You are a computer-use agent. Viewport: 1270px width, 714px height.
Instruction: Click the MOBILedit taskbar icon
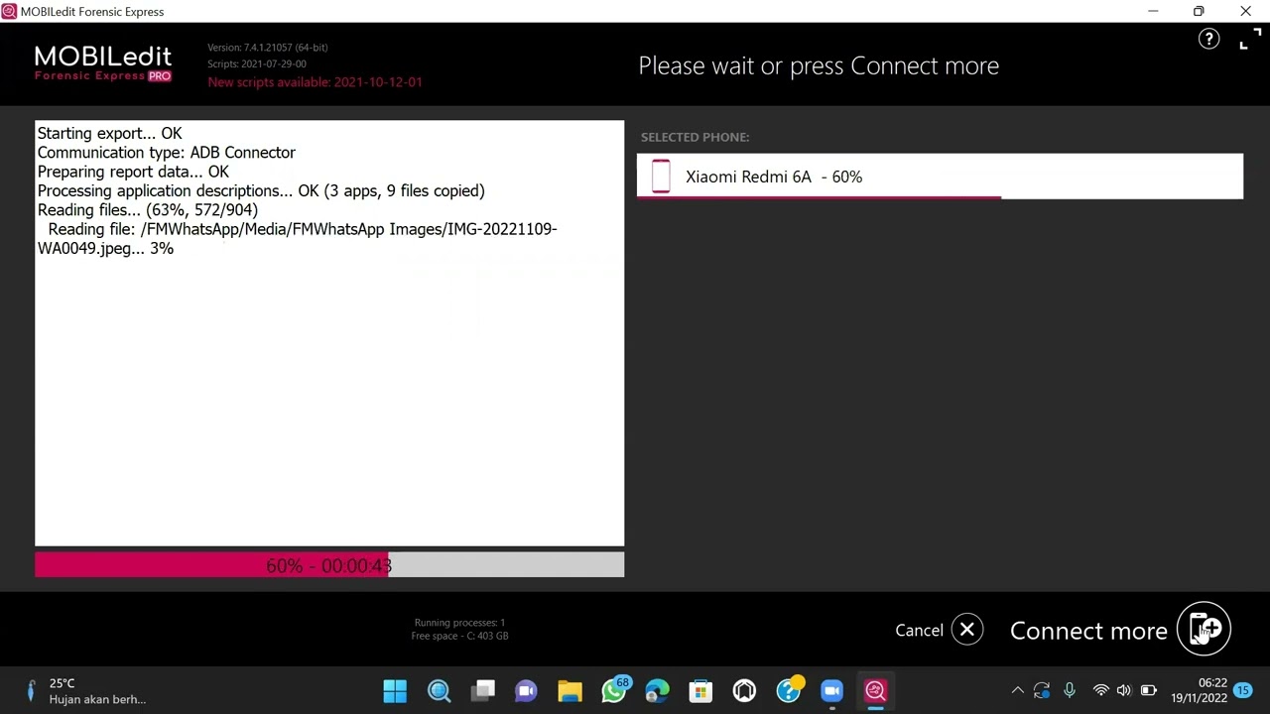(x=875, y=691)
